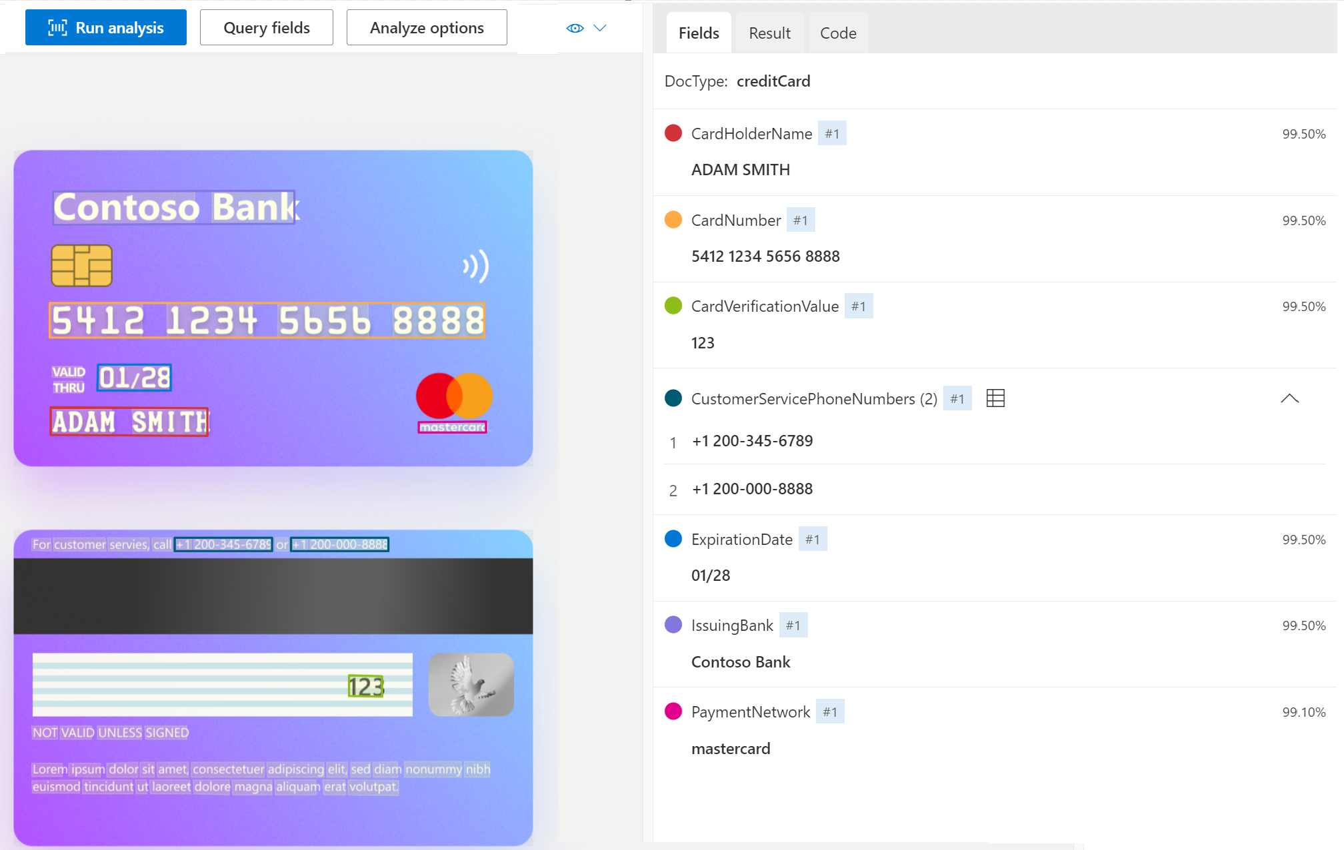Select the Analyze options menu
The width and height of the screenshot is (1344, 850).
[426, 27]
